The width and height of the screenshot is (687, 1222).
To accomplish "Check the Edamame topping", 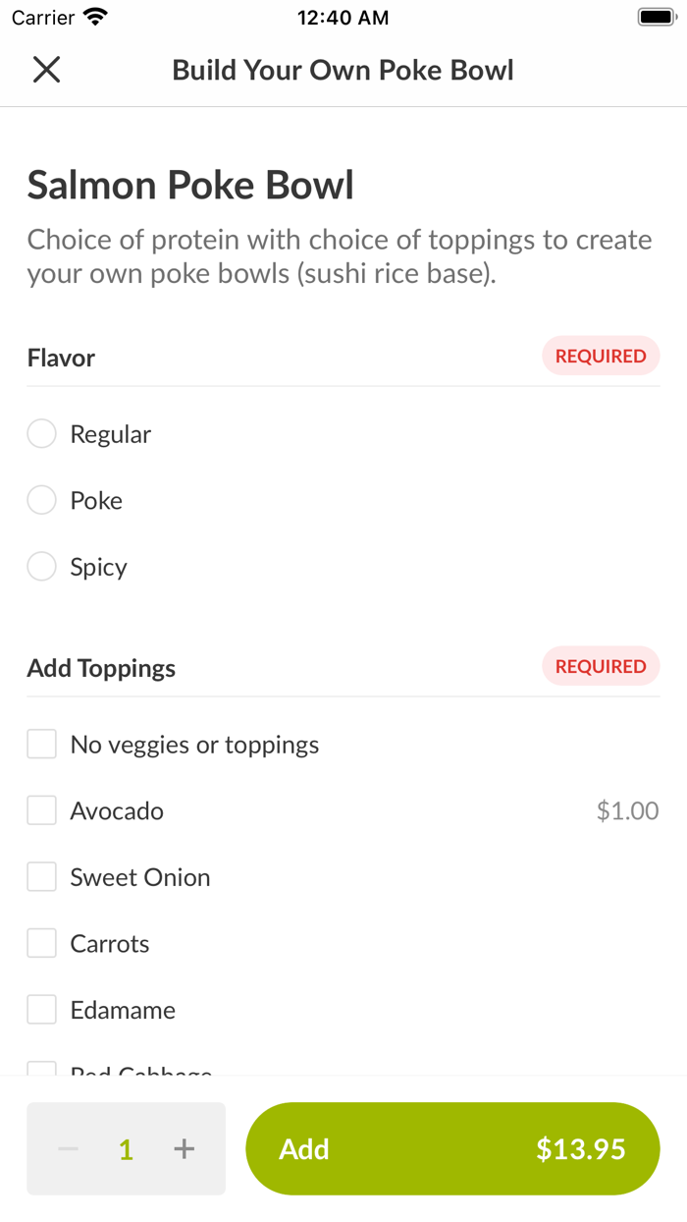I will [41, 1009].
